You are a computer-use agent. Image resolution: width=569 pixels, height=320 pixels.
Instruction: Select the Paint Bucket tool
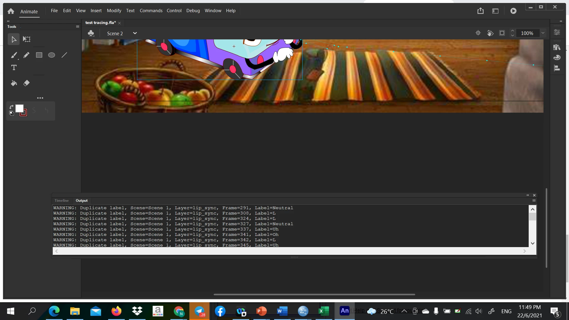[x=14, y=83]
